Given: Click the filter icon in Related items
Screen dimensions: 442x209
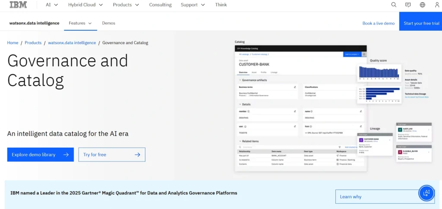Looking at the screenshot, I should [339, 147].
